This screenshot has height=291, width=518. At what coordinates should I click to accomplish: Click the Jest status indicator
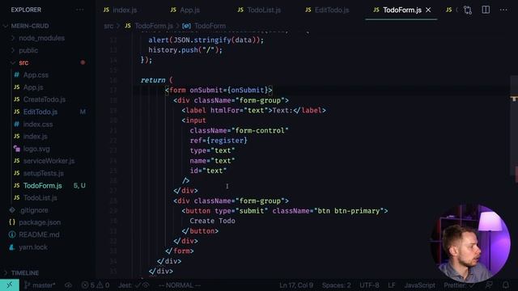pos(134,285)
